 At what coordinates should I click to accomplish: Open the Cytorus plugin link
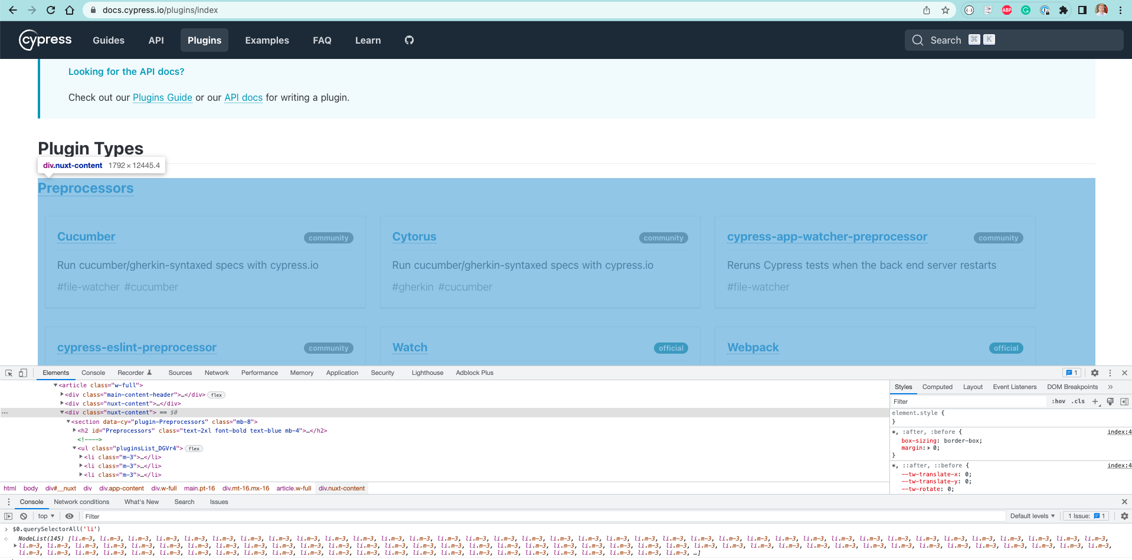414,236
